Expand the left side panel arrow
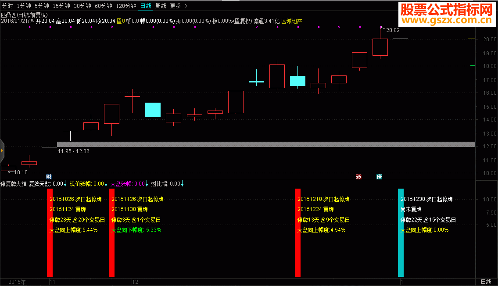This screenshot has height=286, width=498. pyautogui.click(x=2, y=151)
